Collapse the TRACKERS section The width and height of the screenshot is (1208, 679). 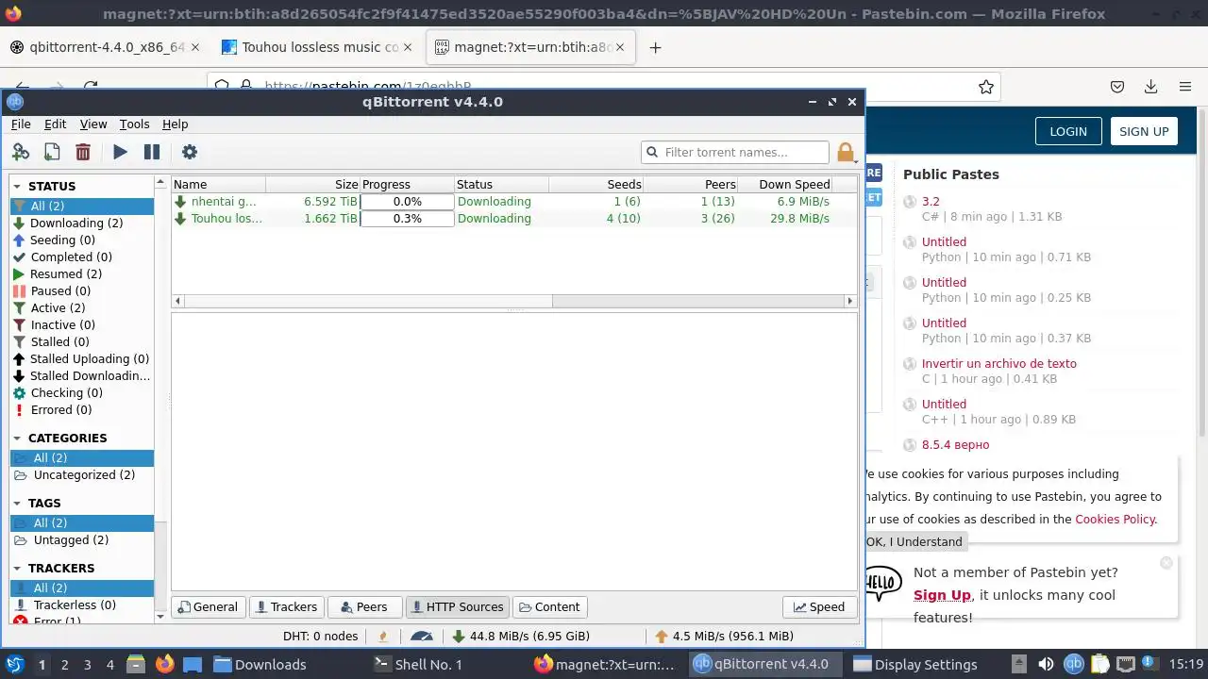coord(17,569)
